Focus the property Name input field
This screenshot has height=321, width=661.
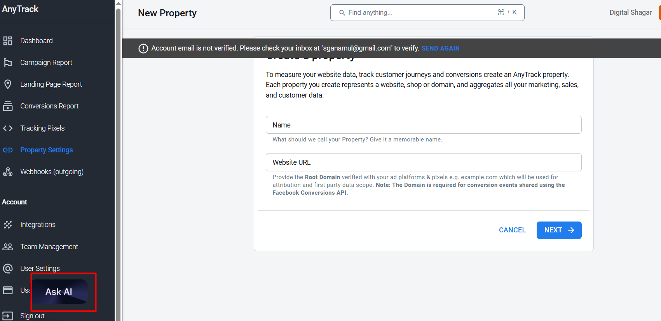(x=424, y=125)
